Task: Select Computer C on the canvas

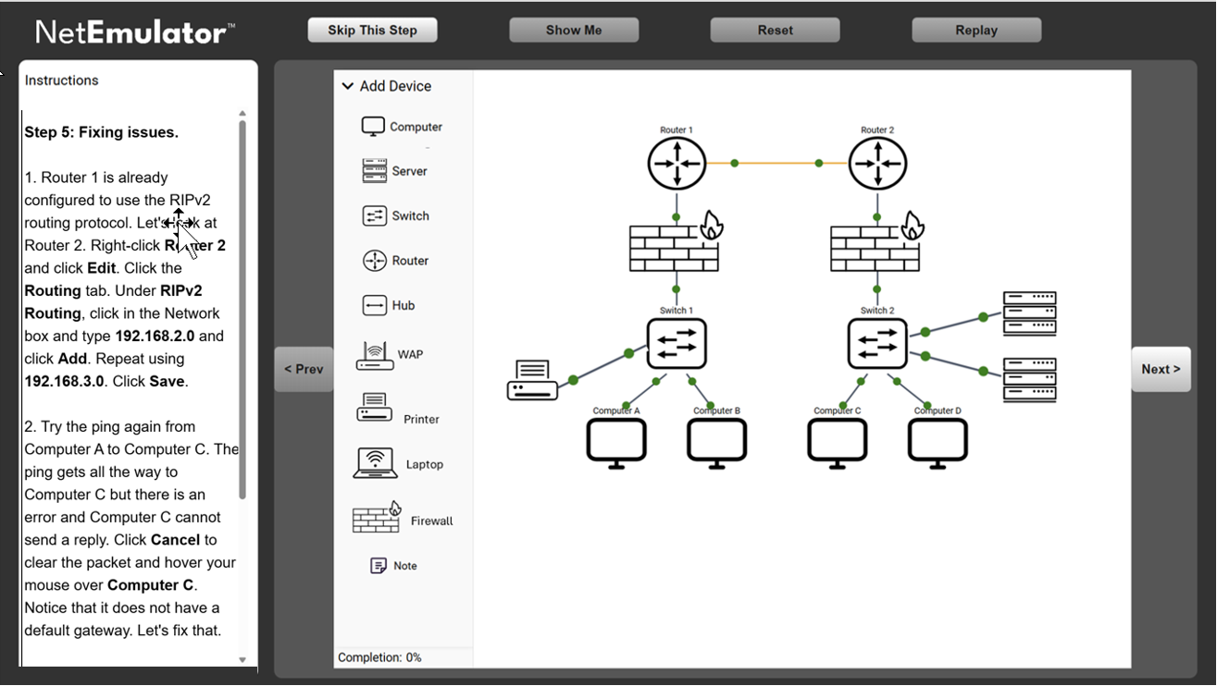Action: pyautogui.click(x=837, y=441)
